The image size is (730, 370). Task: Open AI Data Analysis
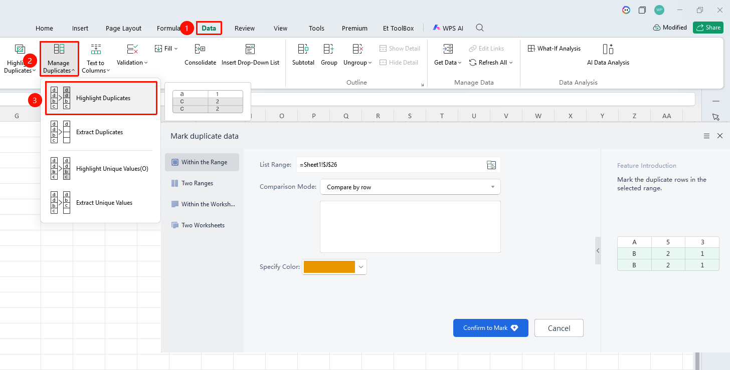click(608, 55)
